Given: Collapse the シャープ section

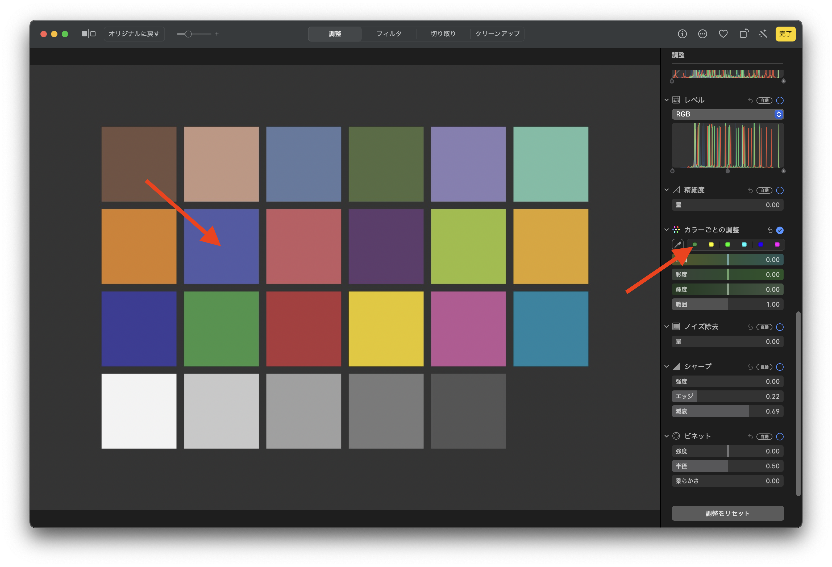Looking at the screenshot, I should click(666, 366).
